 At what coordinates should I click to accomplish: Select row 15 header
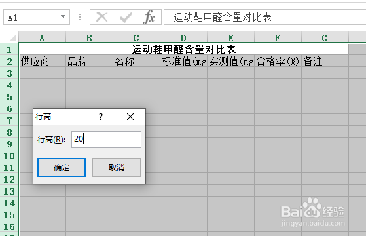pyautogui.click(x=9, y=215)
